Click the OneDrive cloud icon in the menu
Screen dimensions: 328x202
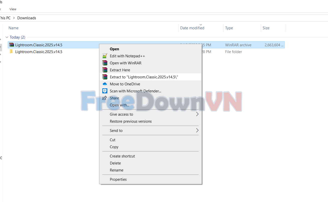point(105,84)
